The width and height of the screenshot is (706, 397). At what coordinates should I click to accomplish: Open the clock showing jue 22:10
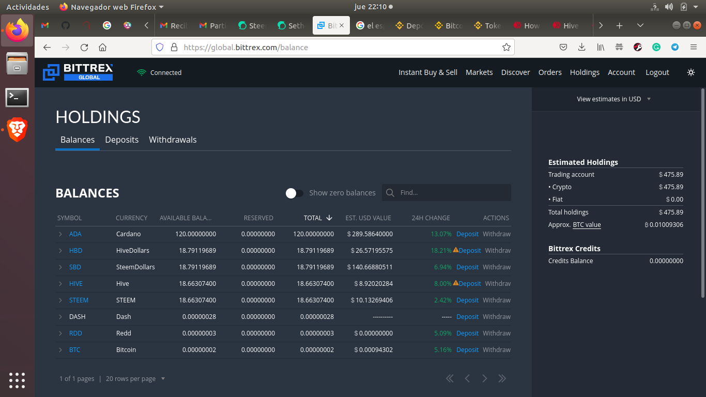coord(371,7)
